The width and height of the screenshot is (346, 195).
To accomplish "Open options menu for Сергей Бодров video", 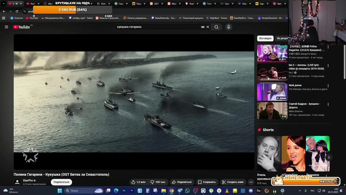I will point(328,104).
